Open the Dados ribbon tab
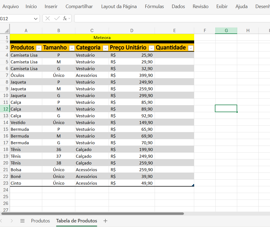The width and height of the screenshot is (270, 227). tap(178, 6)
